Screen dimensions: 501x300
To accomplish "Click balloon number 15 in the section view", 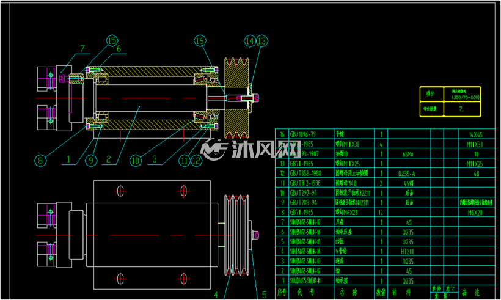I will pyautogui.click(x=112, y=41).
